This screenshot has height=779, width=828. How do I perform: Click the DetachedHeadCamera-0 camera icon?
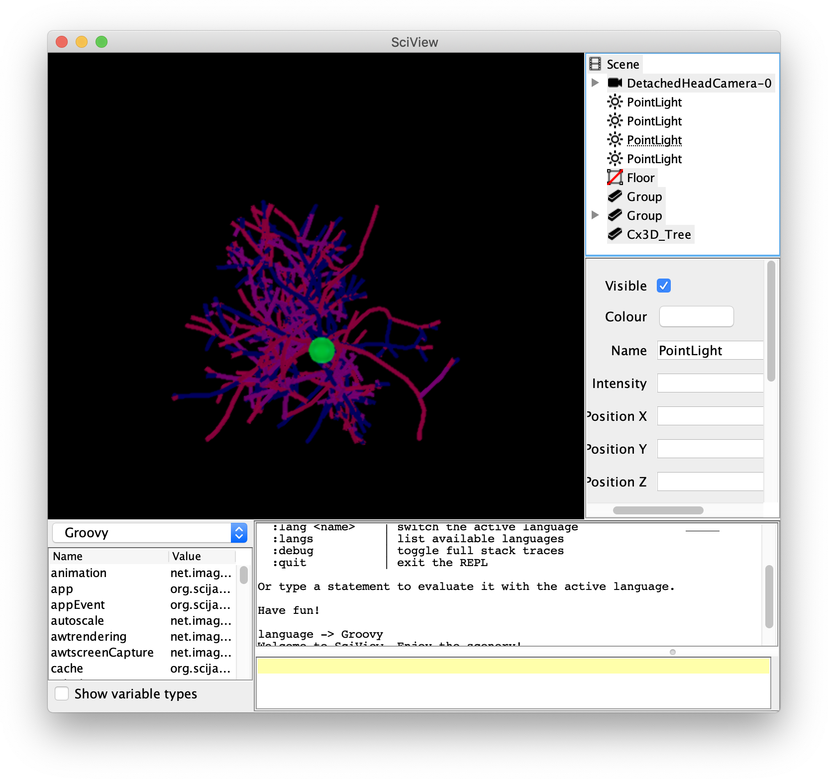point(615,83)
